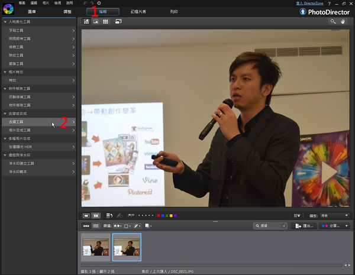Click the secondary monitor display icon
The height and width of the screenshot is (275, 355).
[118, 21]
